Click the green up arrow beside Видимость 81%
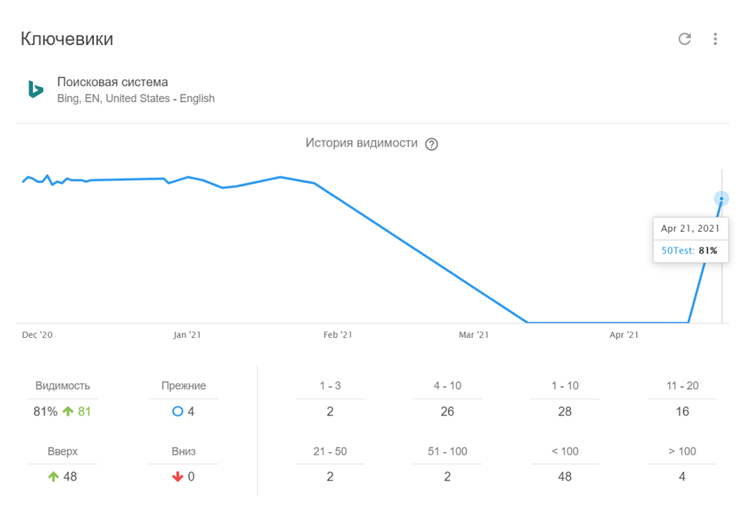Screen dimensions: 745x522 click(68, 412)
